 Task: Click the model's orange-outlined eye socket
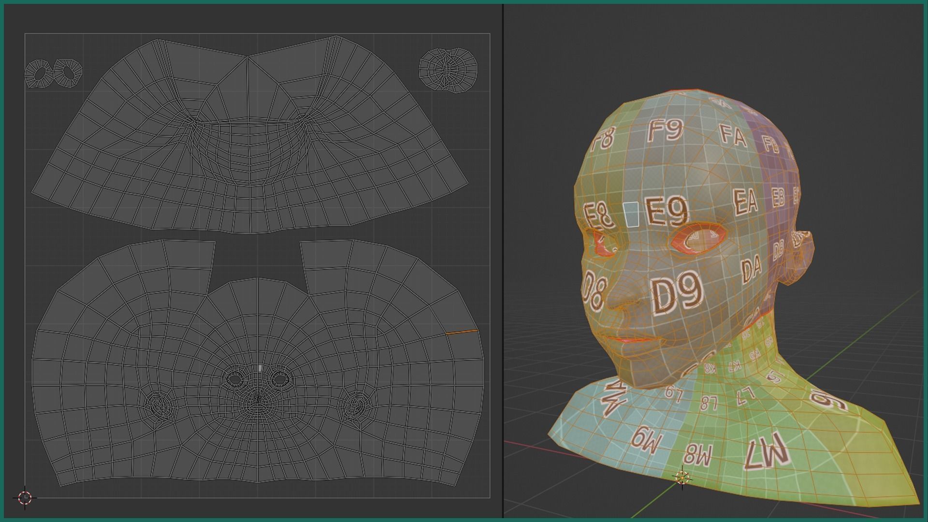click(697, 239)
